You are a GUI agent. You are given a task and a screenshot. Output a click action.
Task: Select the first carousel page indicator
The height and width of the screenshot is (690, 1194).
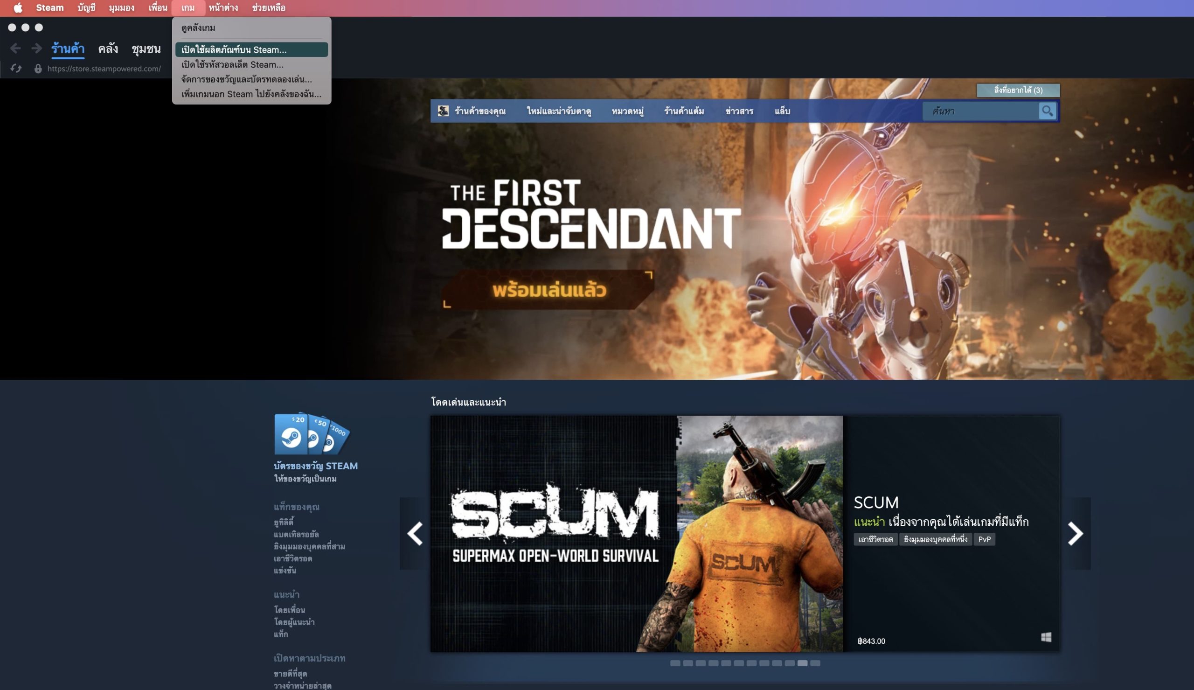675,663
